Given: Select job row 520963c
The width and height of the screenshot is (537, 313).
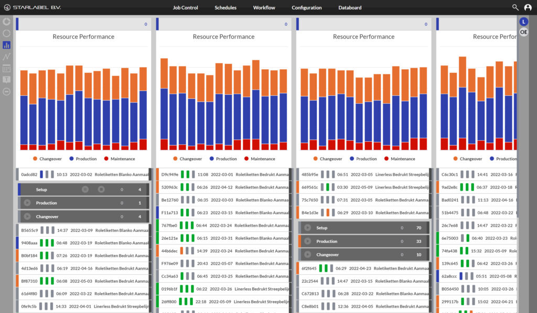Looking at the screenshot, I should (223, 187).
